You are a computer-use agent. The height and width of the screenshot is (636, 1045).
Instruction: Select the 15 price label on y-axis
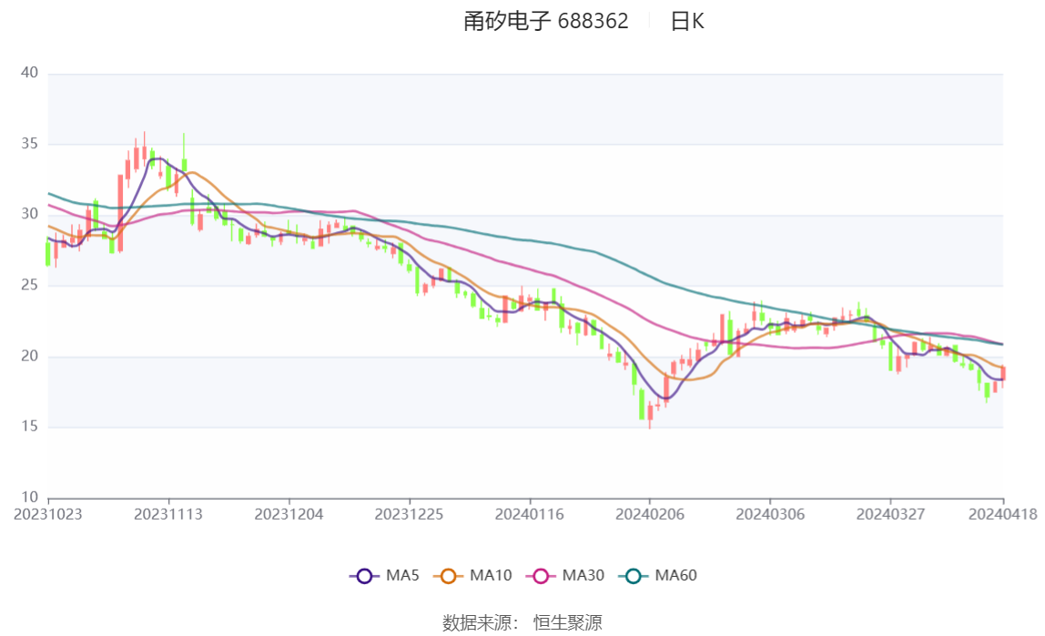(x=28, y=427)
